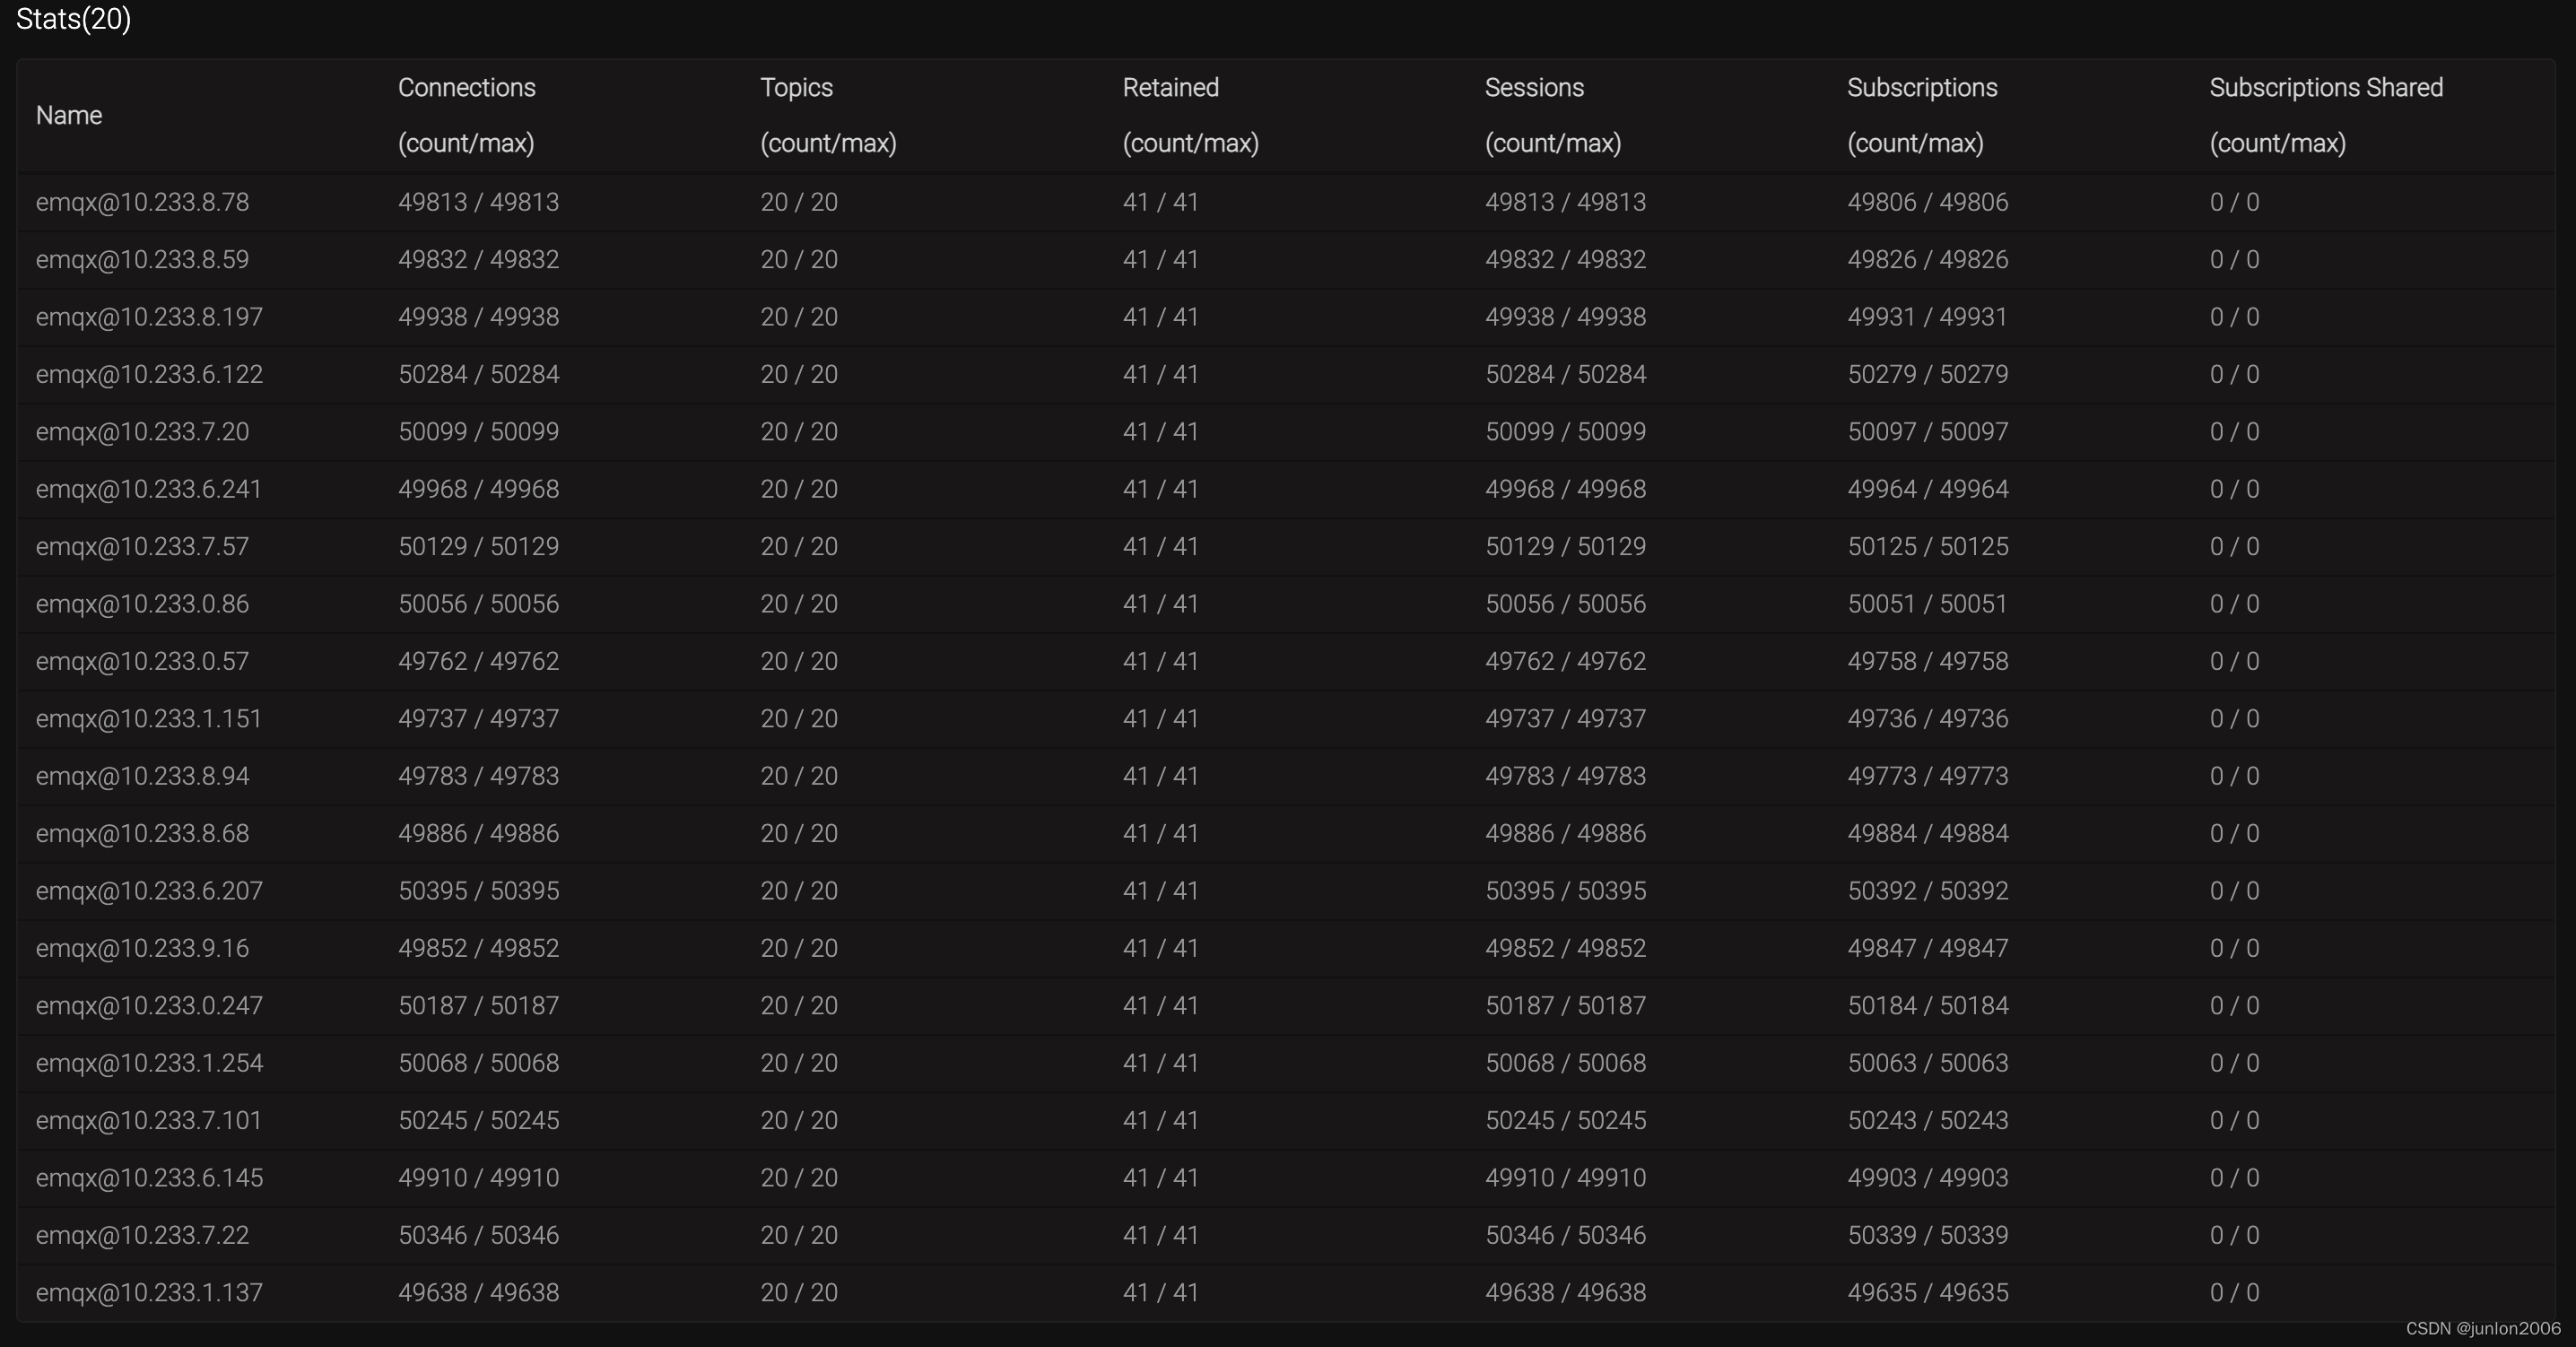Select node emqx@10.233.8.78 row
2576x1347 pixels.
point(142,202)
